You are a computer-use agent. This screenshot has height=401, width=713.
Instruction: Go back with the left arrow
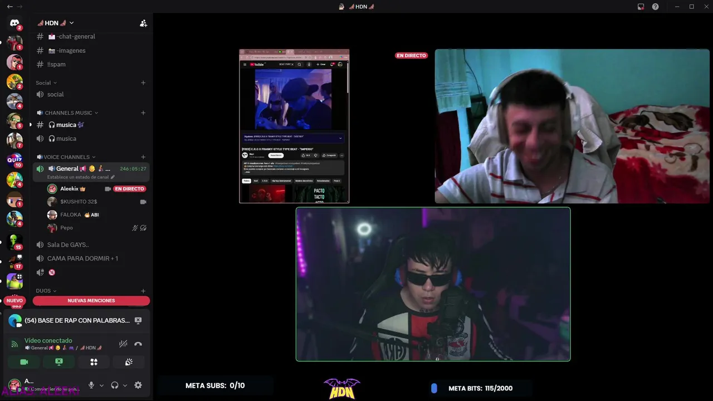coord(9,7)
